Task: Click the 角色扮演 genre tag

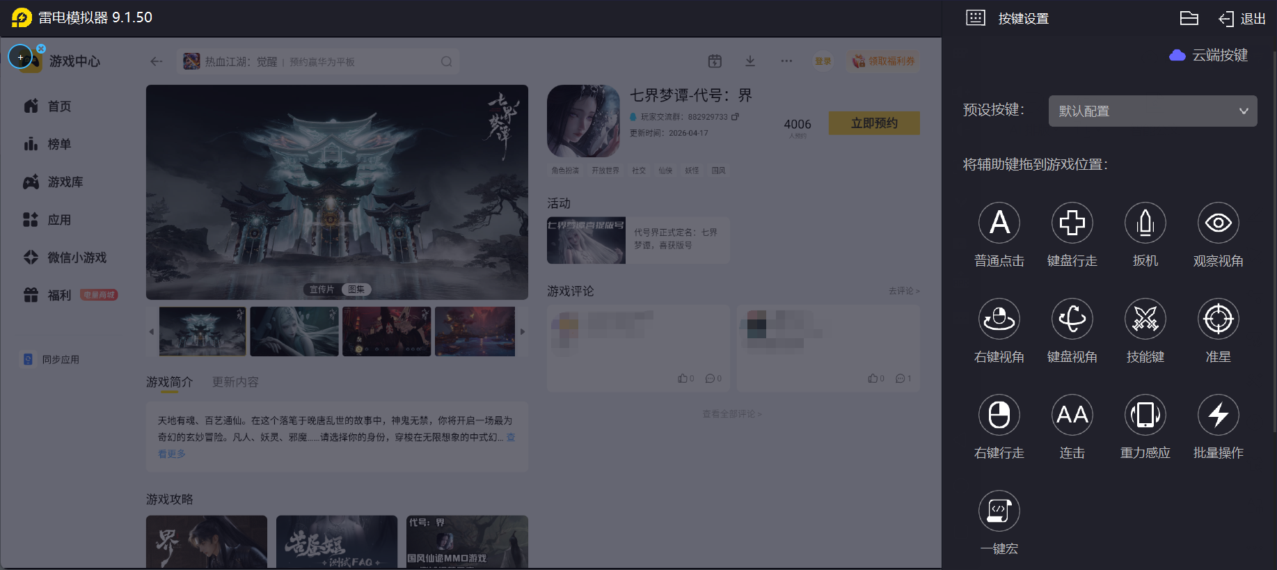Action: 565,171
